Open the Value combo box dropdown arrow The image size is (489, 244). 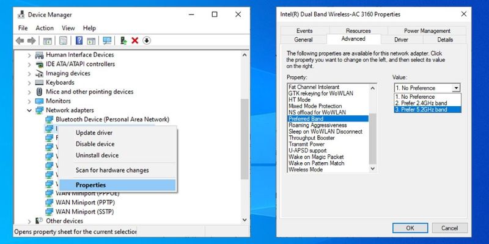(456, 88)
